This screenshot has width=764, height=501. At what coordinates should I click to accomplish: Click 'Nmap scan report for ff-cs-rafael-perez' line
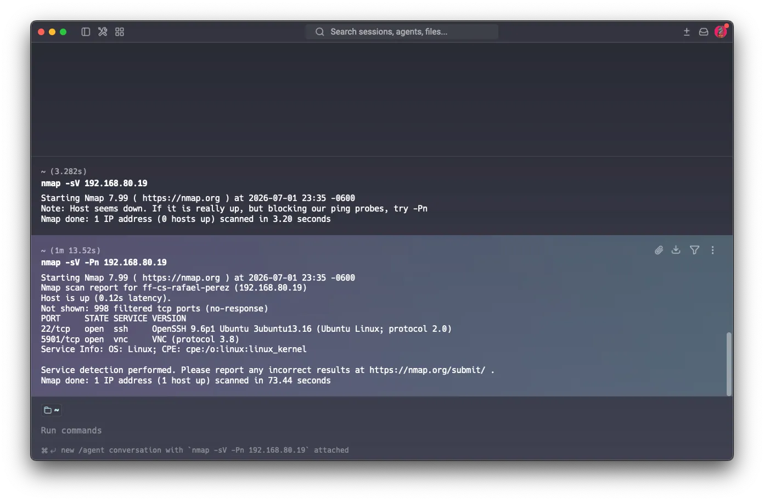tap(174, 288)
